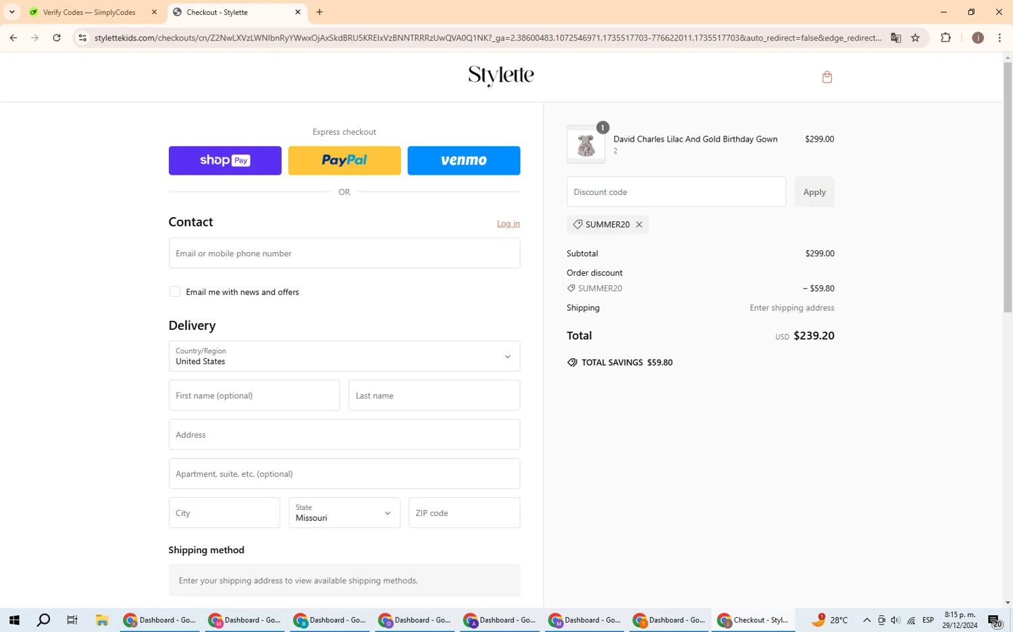Screen dimensions: 1013x632
Task: Open Windows Start menu
Action: click(x=14, y=620)
